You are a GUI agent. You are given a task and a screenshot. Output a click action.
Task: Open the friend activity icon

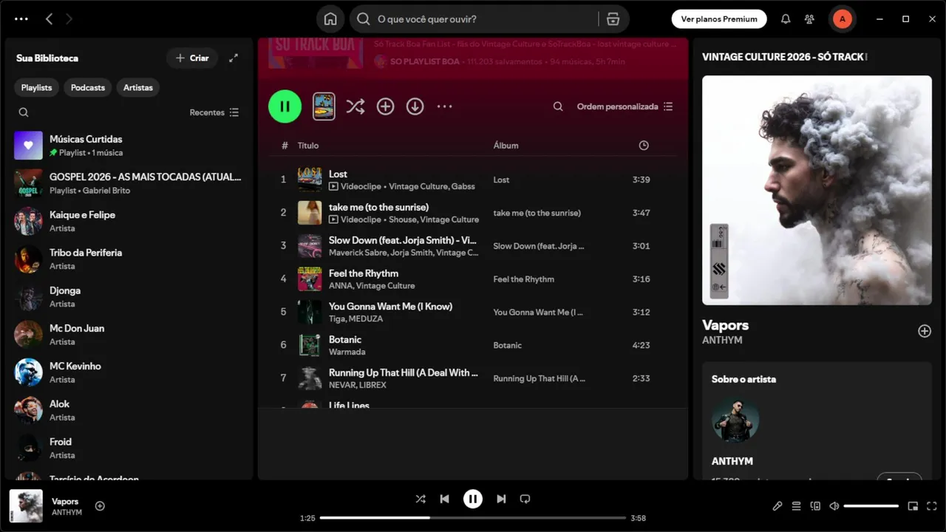(810, 19)
